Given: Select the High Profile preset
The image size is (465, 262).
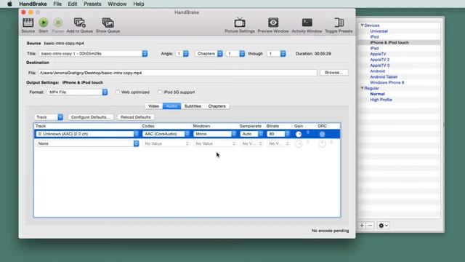Looking at the screenshot, I should point(381,100).
